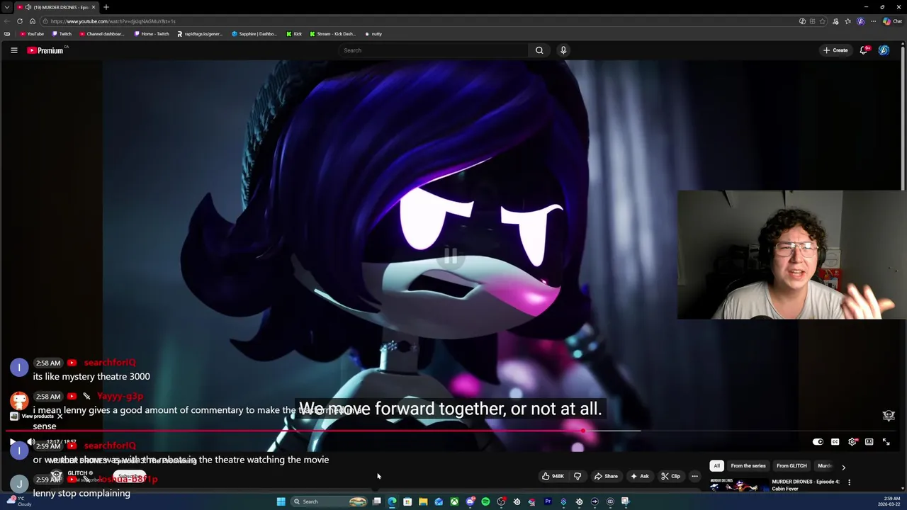
Task: Open options for Episode 4 Cabin Fever
Action: click(849, 482)
